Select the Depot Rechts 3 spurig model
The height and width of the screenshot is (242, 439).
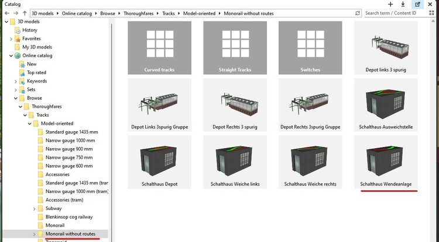tap(235, 105)
